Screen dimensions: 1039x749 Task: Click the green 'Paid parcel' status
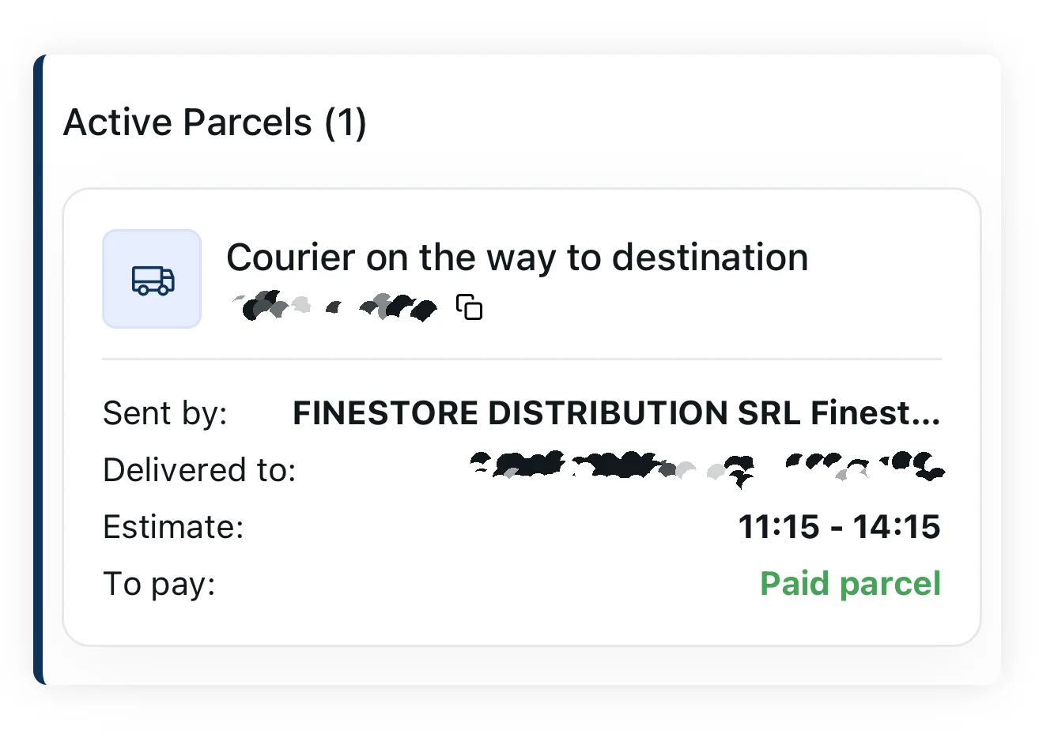850,584
